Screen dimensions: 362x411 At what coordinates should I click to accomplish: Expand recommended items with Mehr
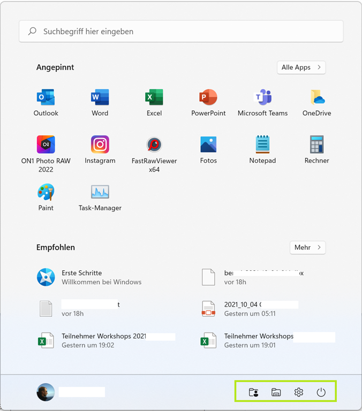point(307,247)
